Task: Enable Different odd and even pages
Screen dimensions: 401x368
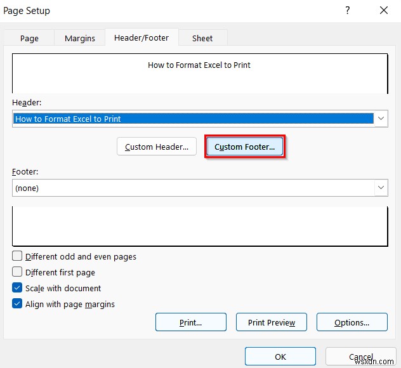Action: (x=17, y=256)
